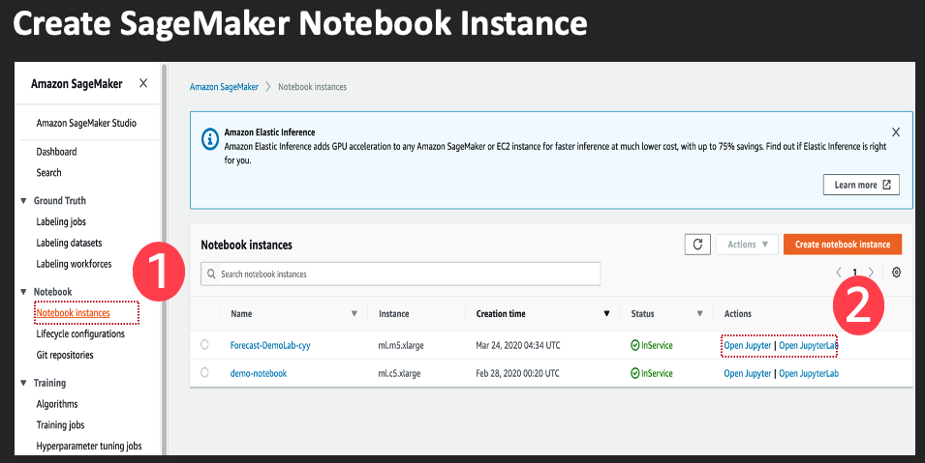Open Jupyter for demo-notebook

pos(748,373)
